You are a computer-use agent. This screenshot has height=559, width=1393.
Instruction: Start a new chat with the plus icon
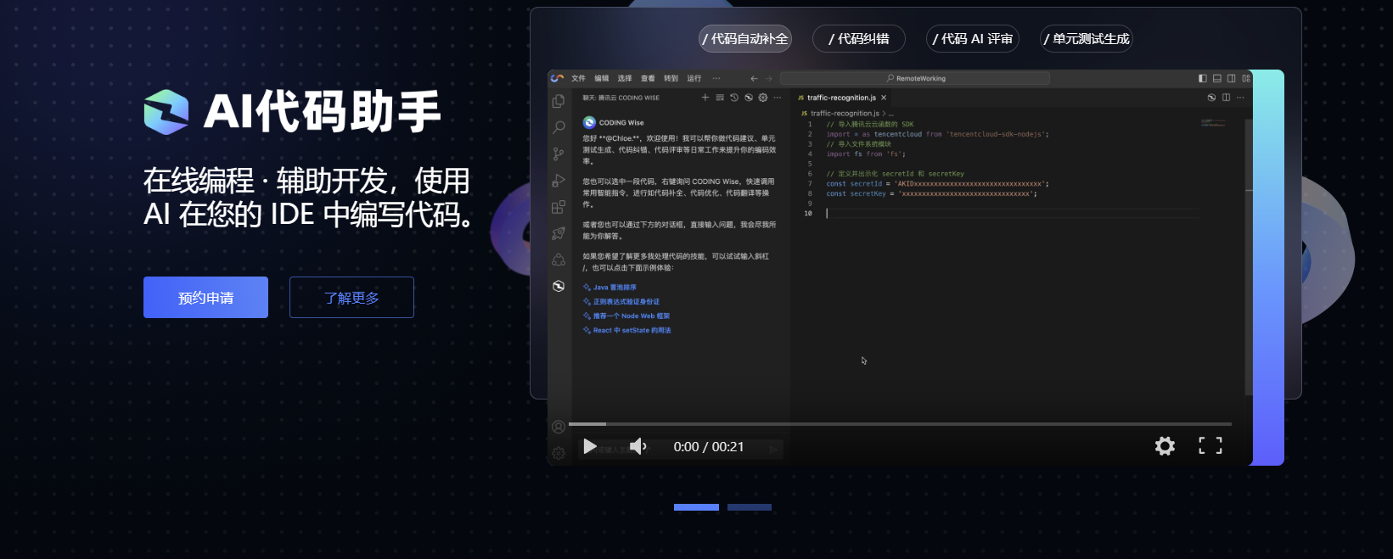pos(705,98)
